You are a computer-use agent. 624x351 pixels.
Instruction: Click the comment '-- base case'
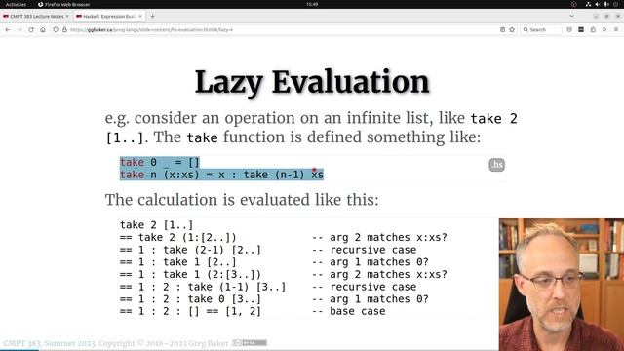pos(349,311)
